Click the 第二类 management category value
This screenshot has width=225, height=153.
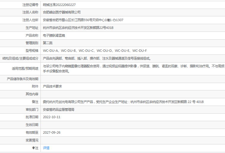click(x=48, y=43)
